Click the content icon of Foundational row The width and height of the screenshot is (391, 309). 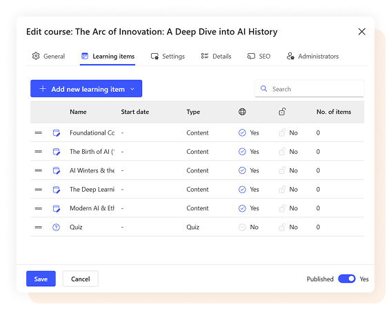(x=57, y=133)
